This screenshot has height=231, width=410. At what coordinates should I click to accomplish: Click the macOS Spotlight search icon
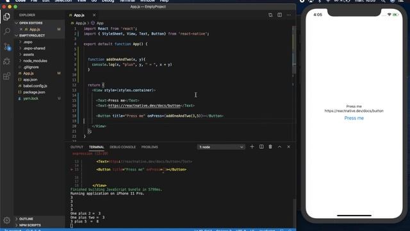(x=383, y=1)
